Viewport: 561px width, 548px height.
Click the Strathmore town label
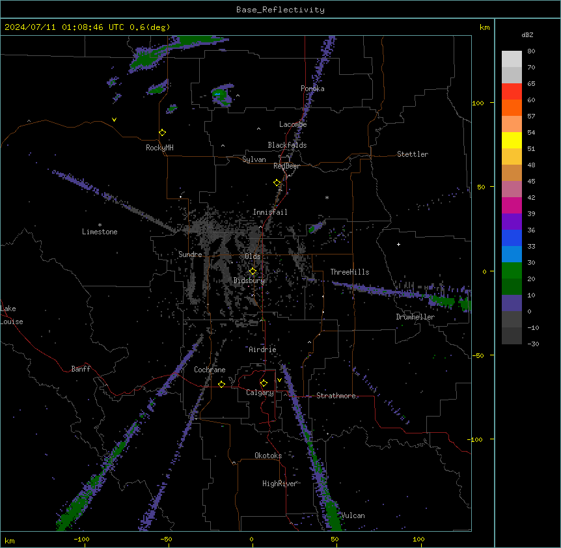(x=336, y=396)
